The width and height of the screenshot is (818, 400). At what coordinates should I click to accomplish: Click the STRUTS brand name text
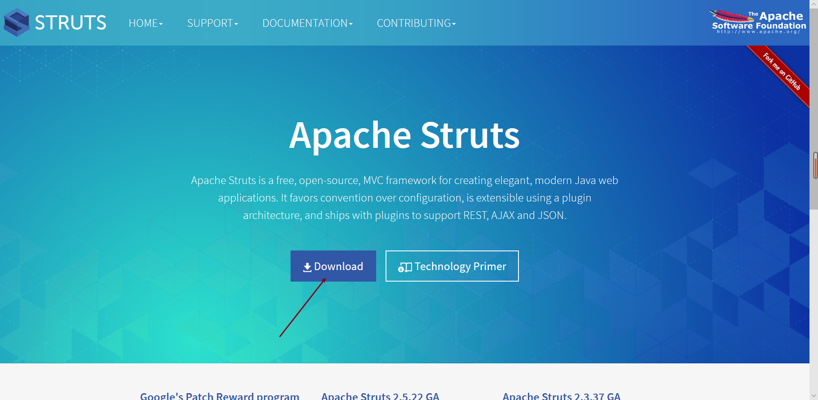point(70,23)
